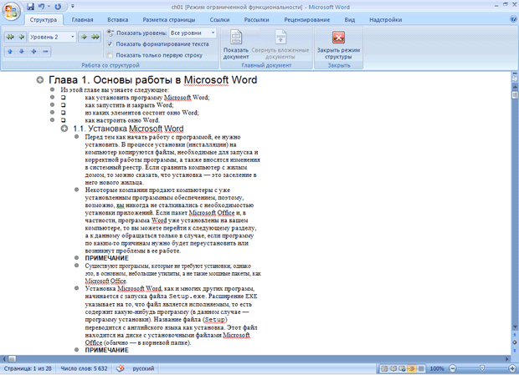Collapse the selected item with minus icon

tap(45, 52)
